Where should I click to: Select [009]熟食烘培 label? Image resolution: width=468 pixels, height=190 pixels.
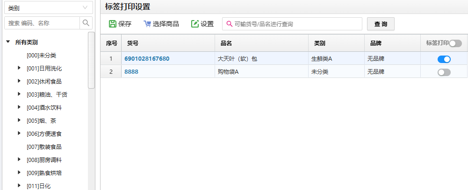[x=44, y=173]
